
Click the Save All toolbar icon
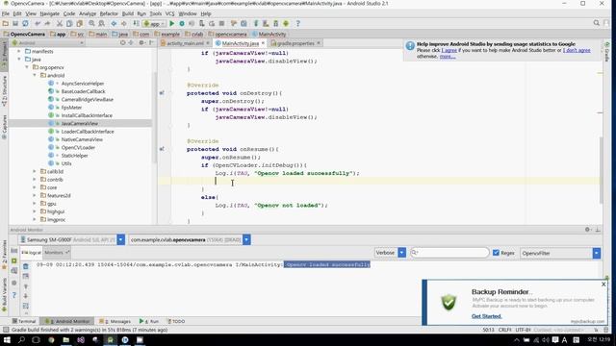tap(15, 23)
